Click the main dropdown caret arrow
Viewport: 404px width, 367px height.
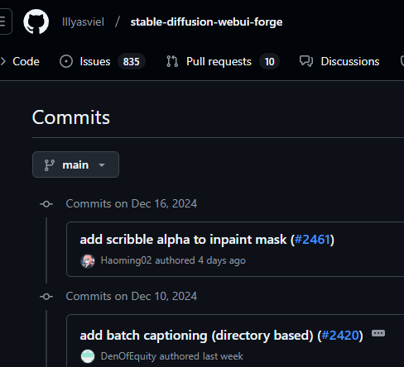click(102, 165)
